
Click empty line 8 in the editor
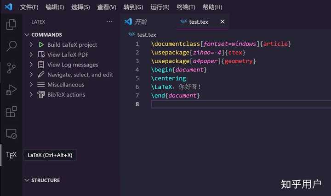[230, 104]
